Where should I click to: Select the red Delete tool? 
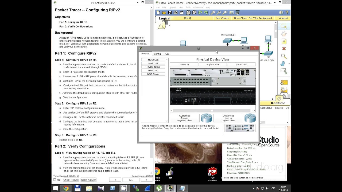(x=284, y=49)
